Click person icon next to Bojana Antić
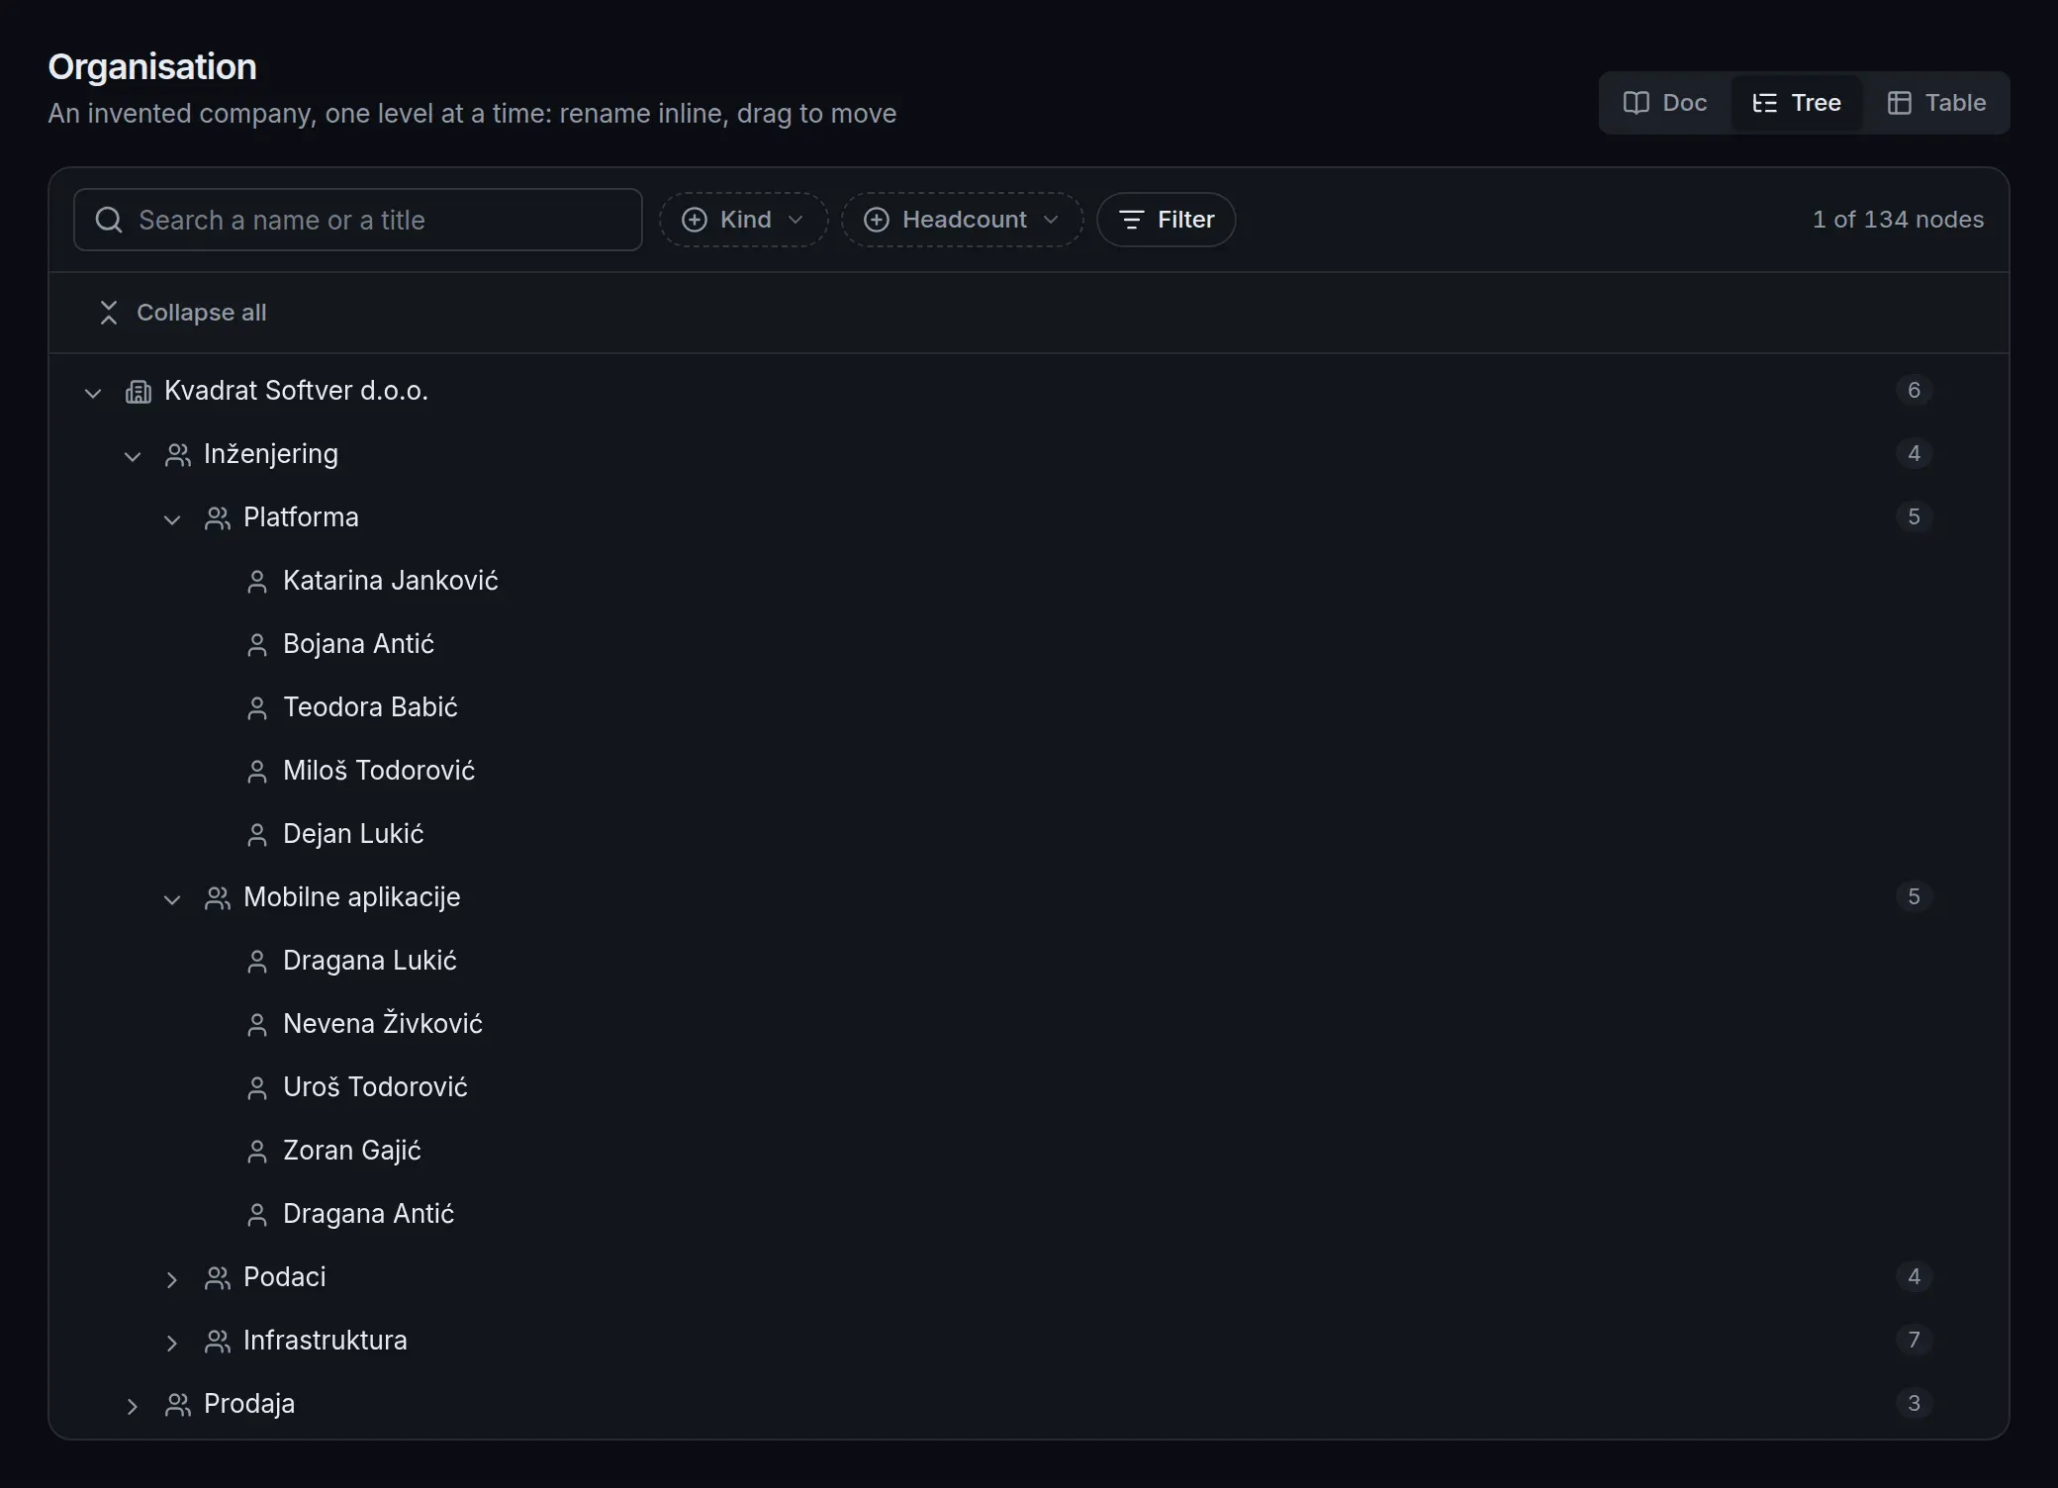Image resolution: width=2058 pixels, height=1488 pixels. [257, 645]
